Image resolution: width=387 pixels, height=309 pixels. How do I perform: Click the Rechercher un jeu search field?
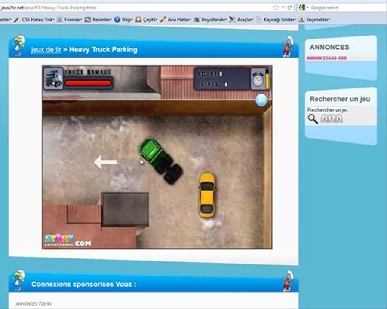[x=327, y=110]
